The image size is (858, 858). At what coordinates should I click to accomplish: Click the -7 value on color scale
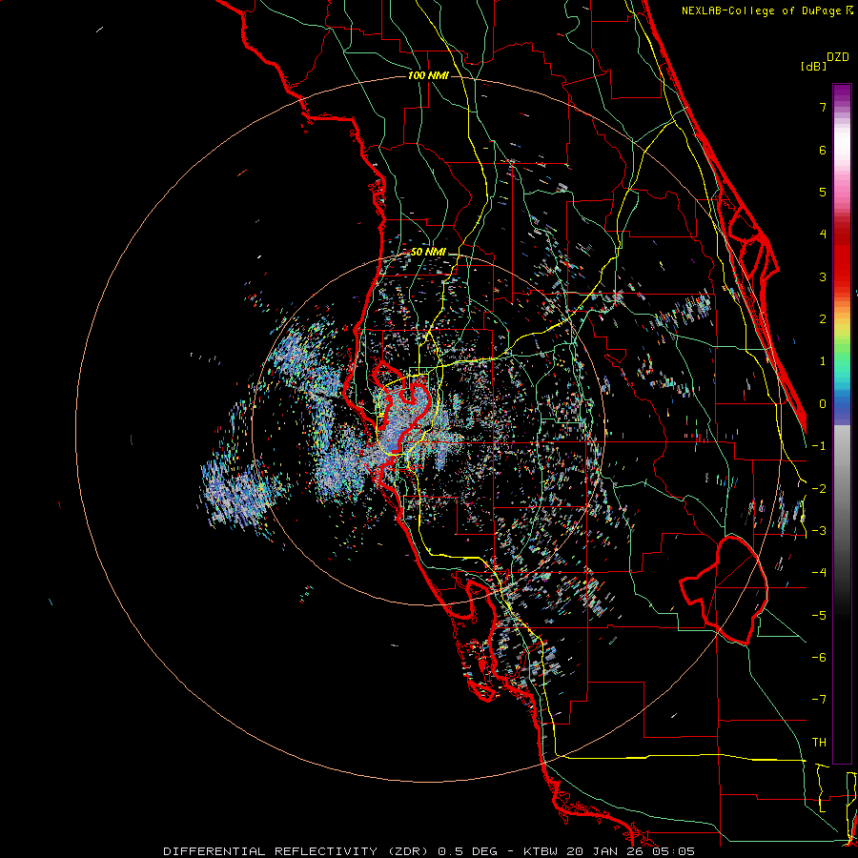pyautogui.click(x=819, y=700)
